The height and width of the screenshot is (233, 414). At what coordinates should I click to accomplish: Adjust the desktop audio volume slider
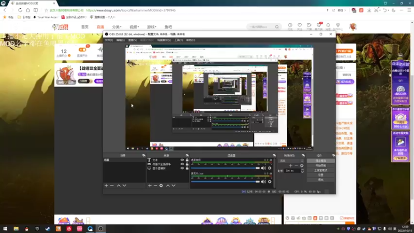[225, 168]
